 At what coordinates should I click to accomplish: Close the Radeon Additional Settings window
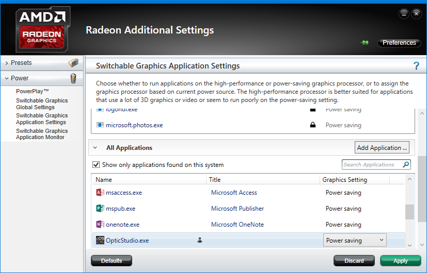pyautogui.click(x=416, y=13)
